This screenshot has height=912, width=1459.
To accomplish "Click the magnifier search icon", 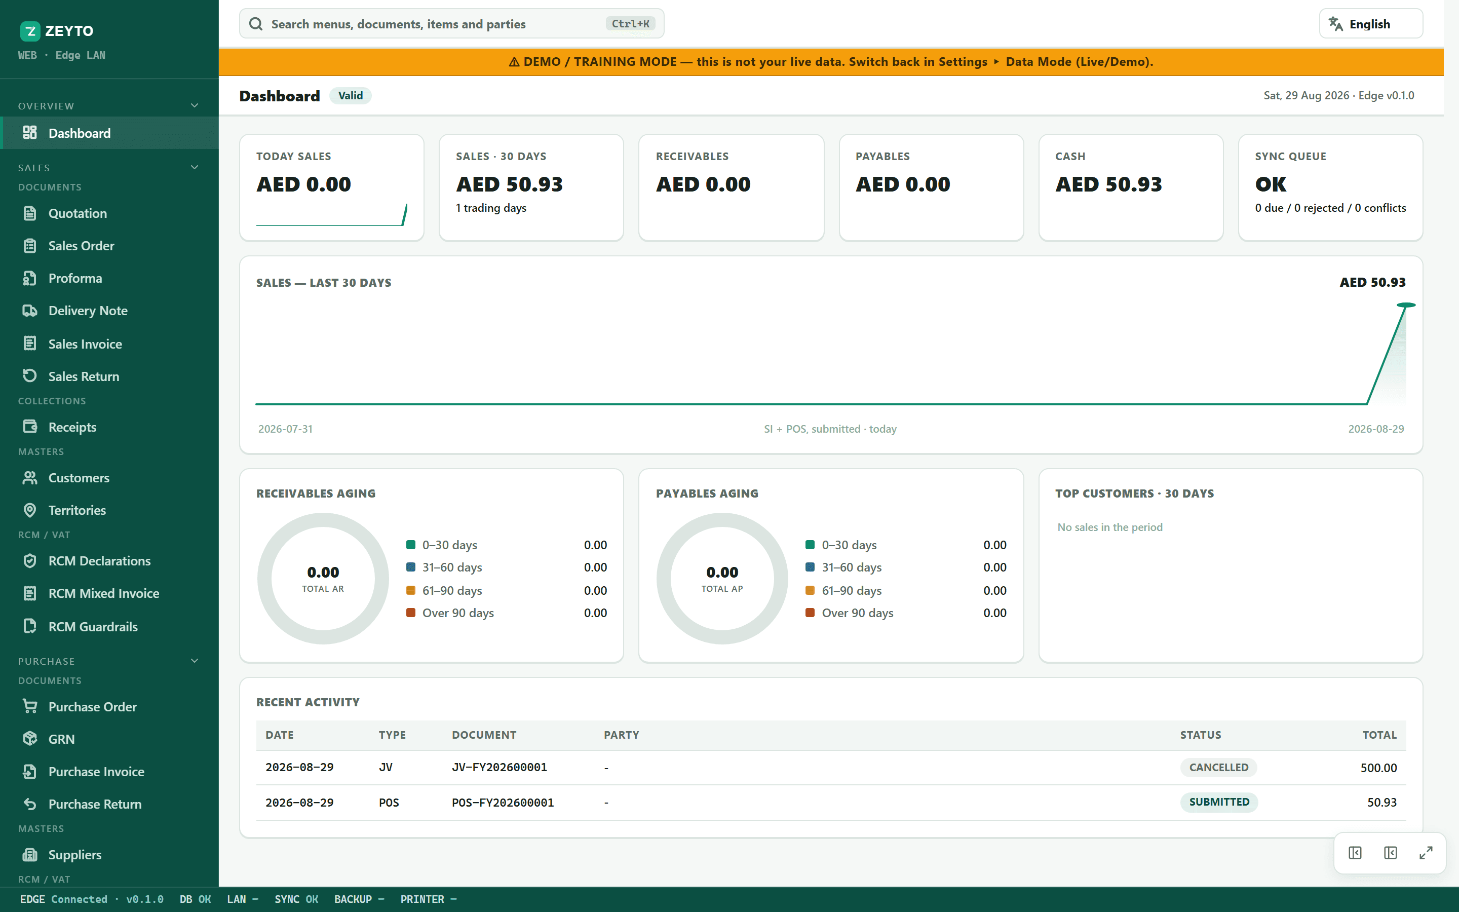I will [256, 24].
